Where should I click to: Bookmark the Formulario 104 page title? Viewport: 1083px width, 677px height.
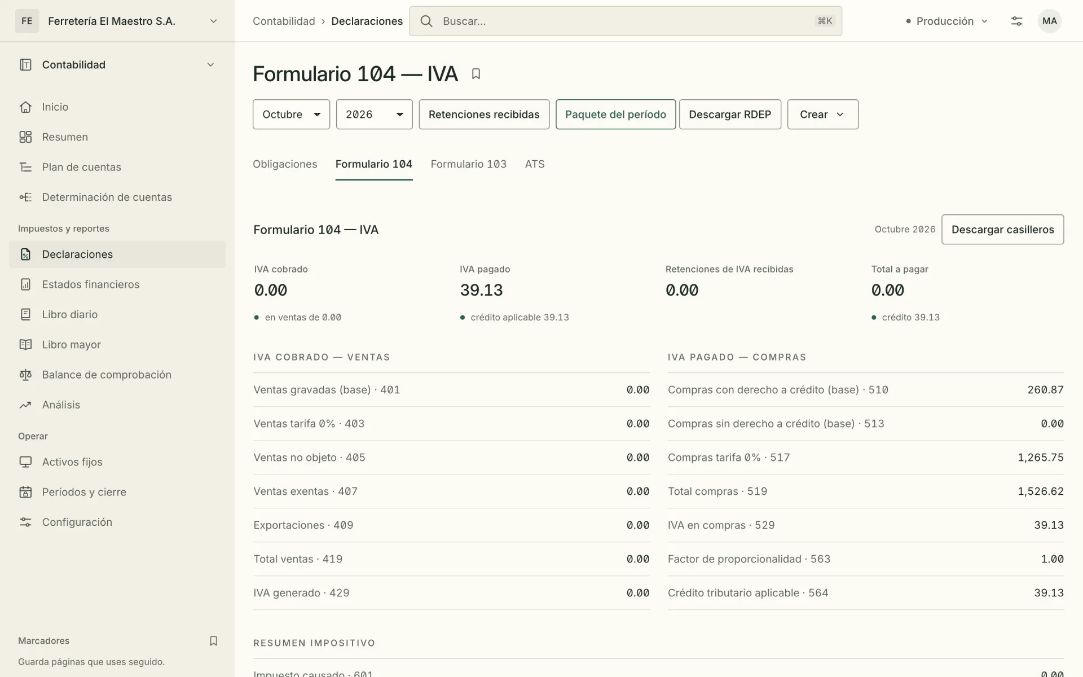tap(476, 74)
